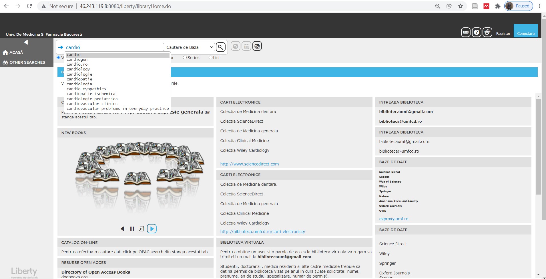Open the help question mark icon
The height and width of the screenshot is (279, 546).
(x=476, y=33)
